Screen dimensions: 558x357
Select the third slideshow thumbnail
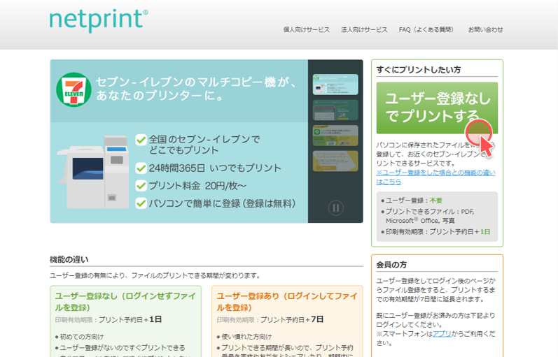pos(335,136)
